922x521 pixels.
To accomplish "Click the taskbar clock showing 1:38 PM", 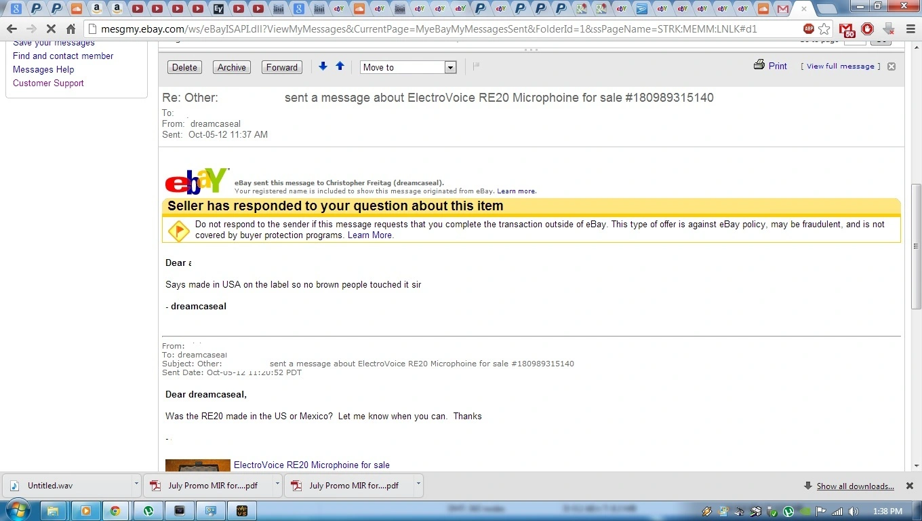I will tap(888, 511).
